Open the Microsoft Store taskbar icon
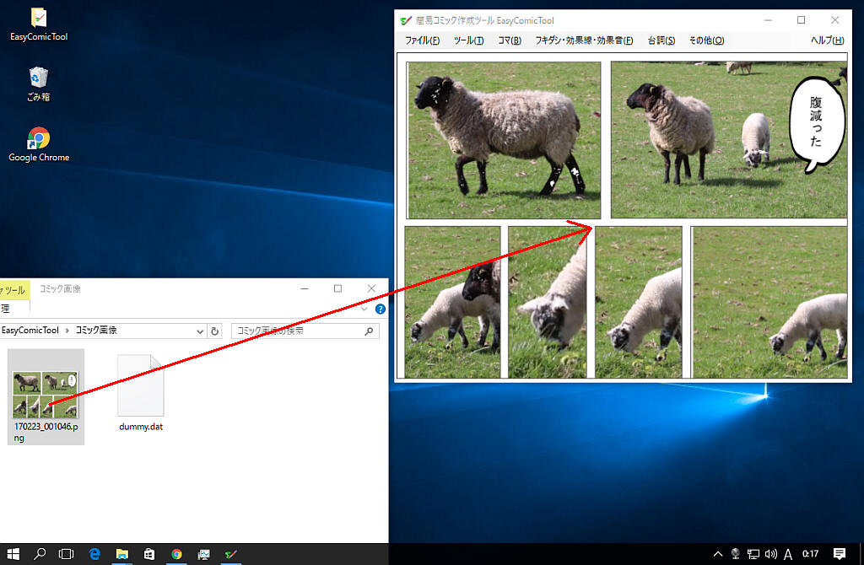The width and height of the screenshot is (864, 565). [x=149, y=554]
